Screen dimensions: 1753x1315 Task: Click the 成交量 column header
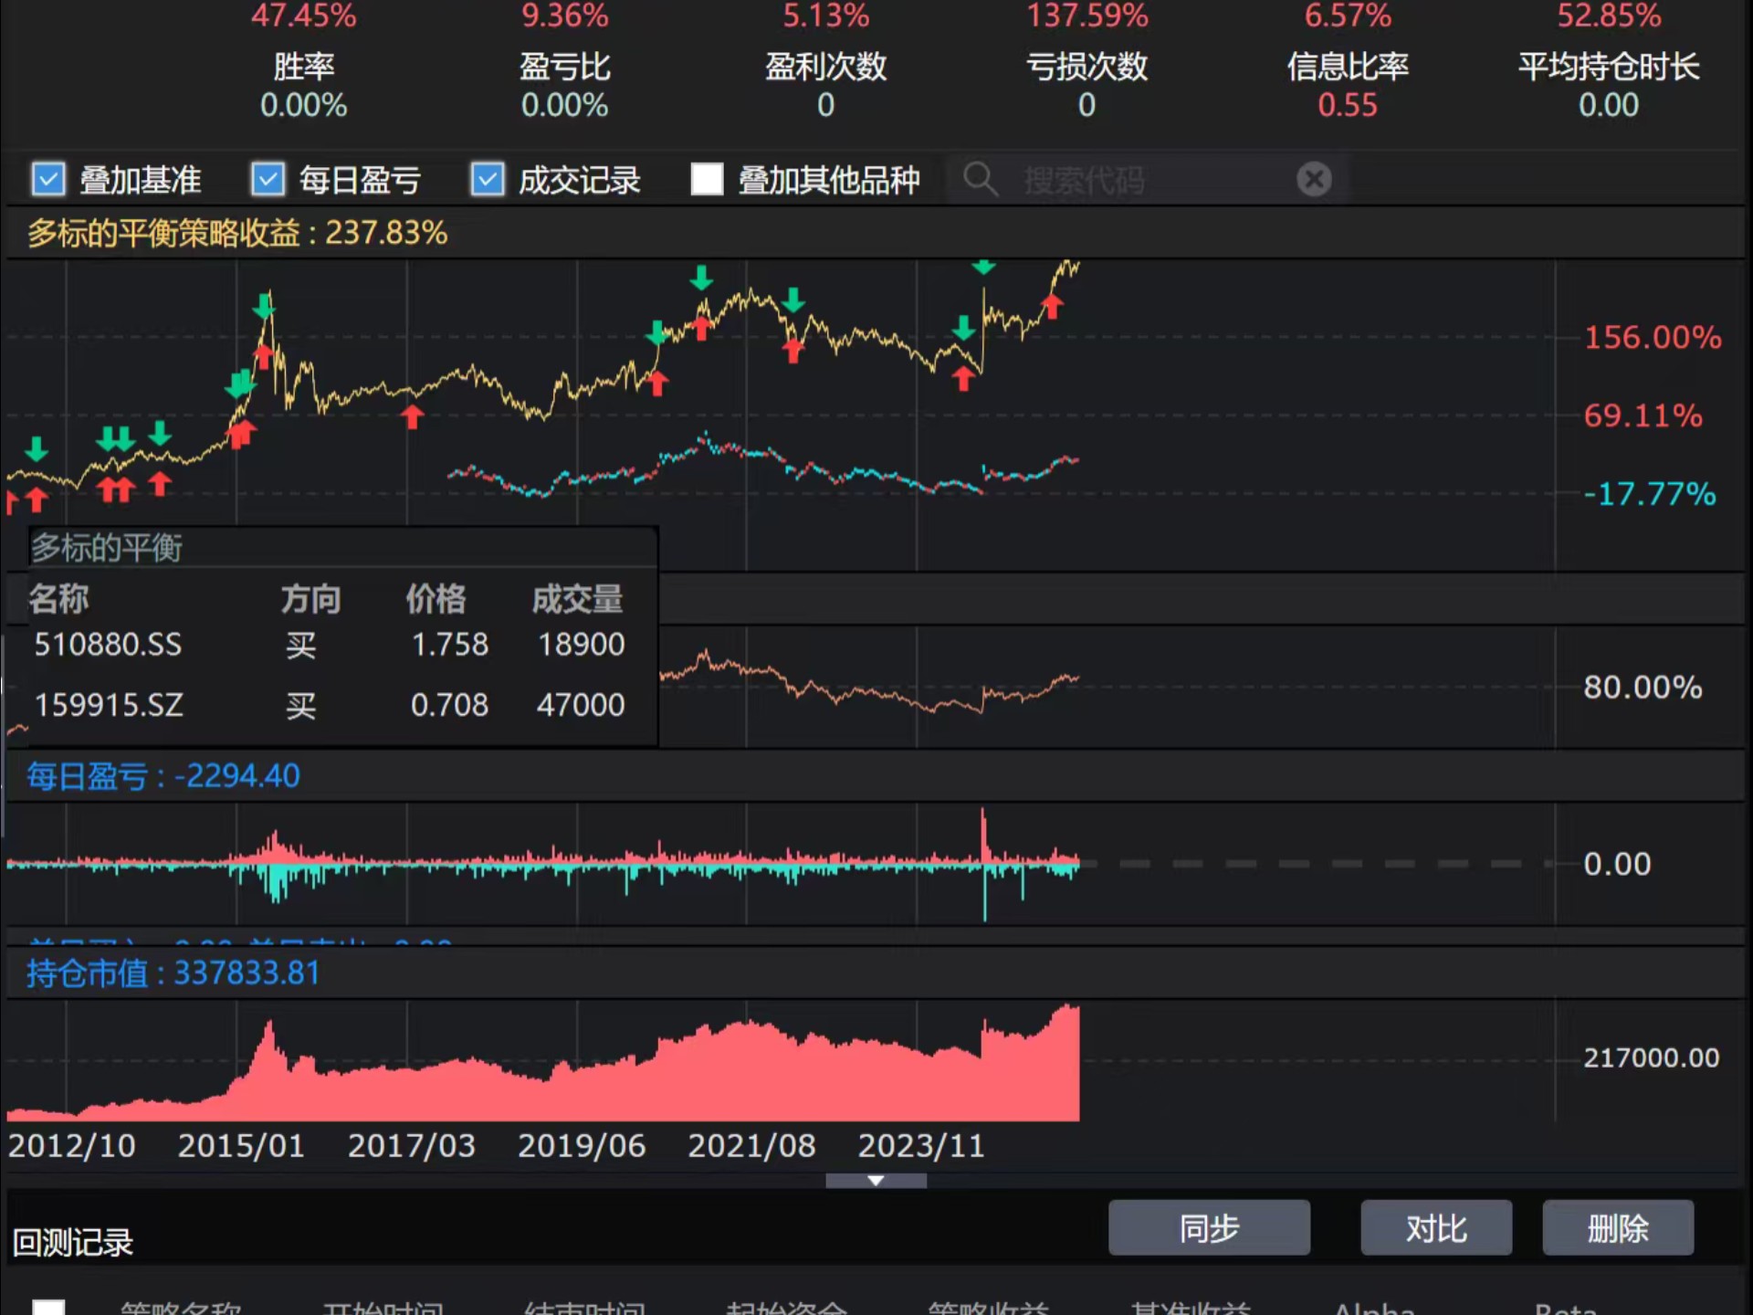578,599
